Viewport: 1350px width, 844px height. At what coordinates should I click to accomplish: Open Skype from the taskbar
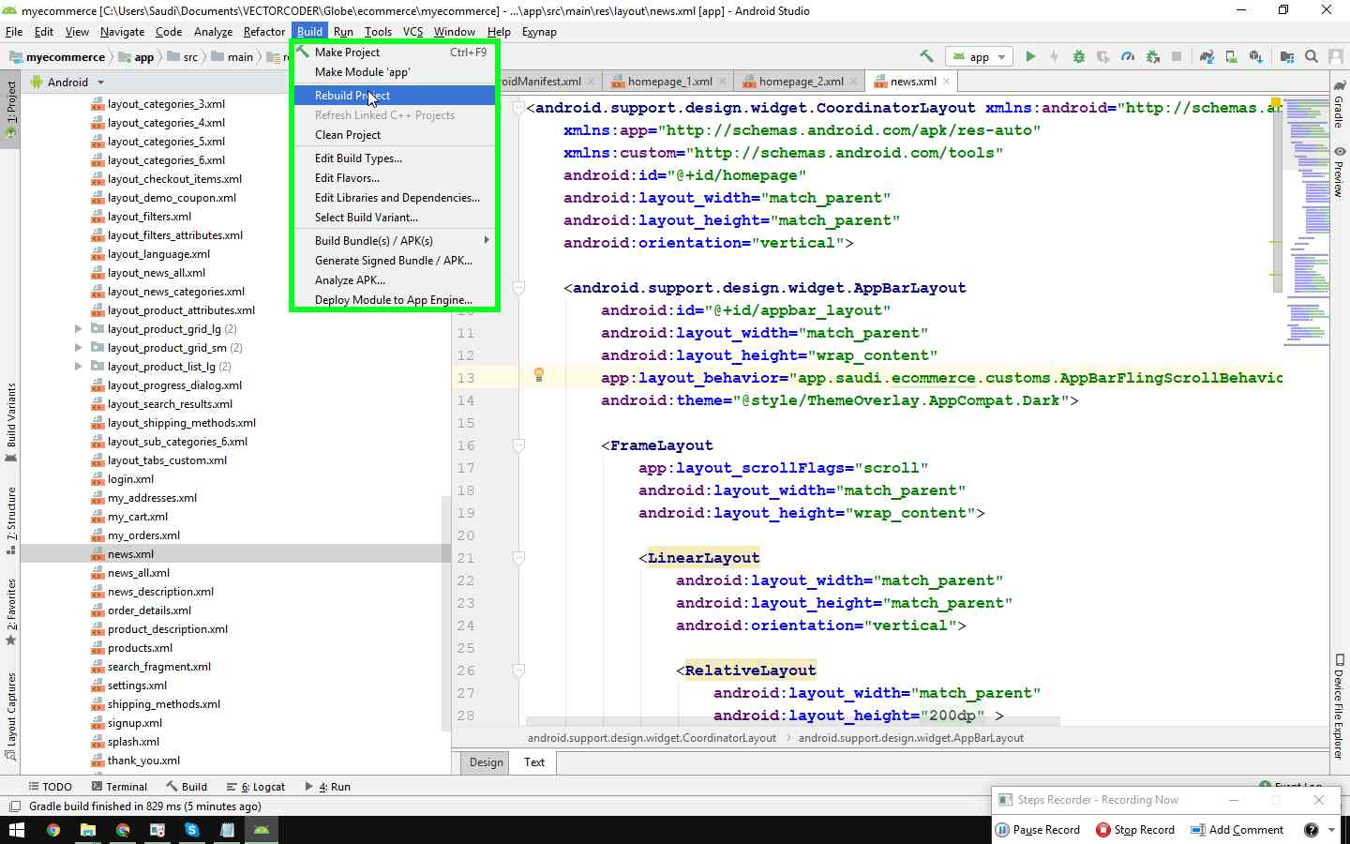(192, 830)
